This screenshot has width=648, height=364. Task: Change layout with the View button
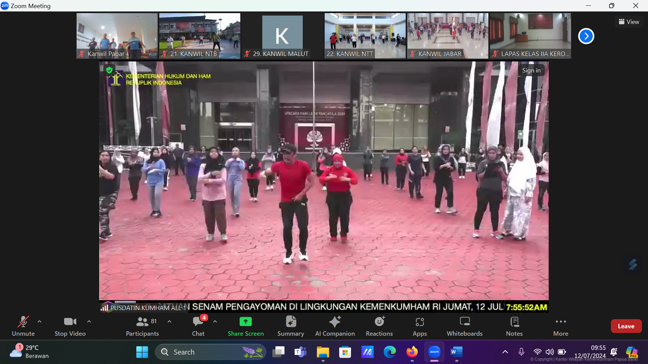629,22
